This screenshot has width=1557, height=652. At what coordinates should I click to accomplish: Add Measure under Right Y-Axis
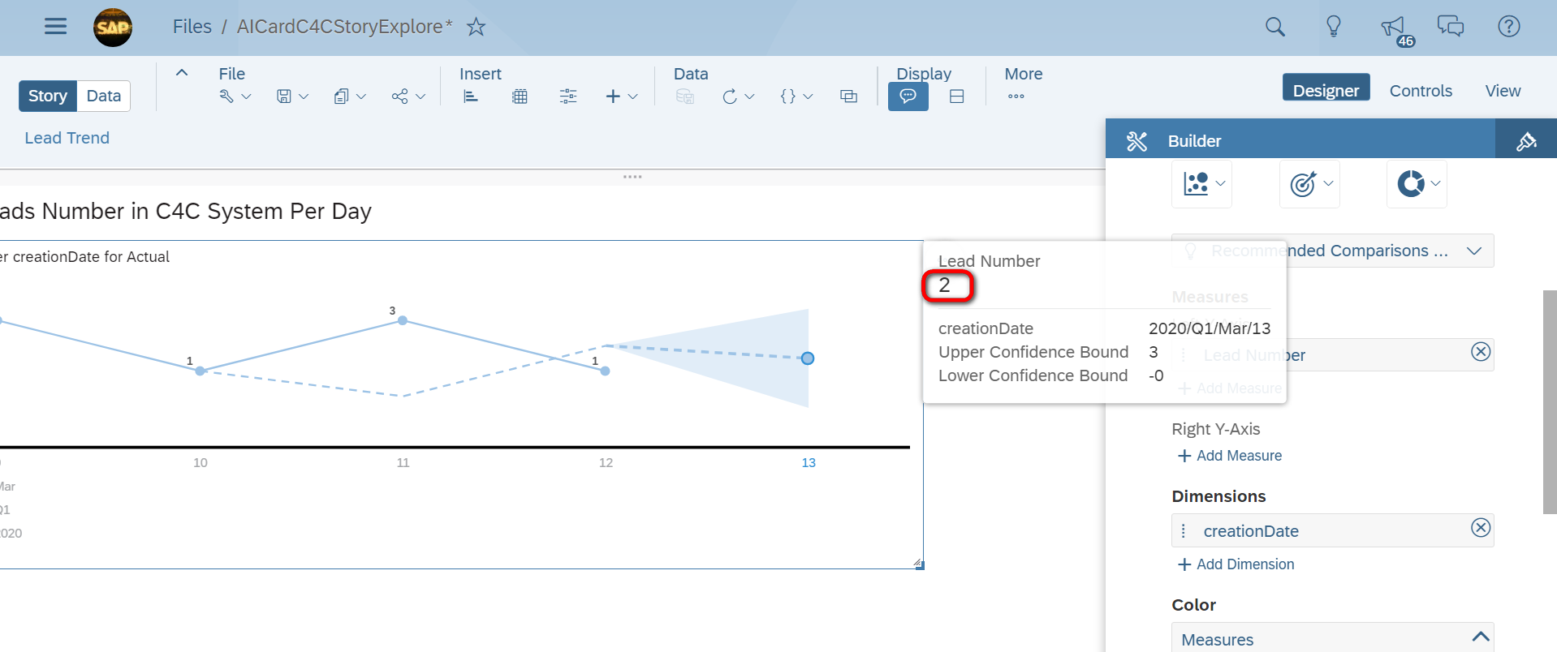click(x=1230, y=456)
